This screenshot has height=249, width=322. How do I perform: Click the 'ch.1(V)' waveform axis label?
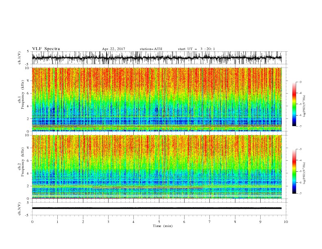20,58
